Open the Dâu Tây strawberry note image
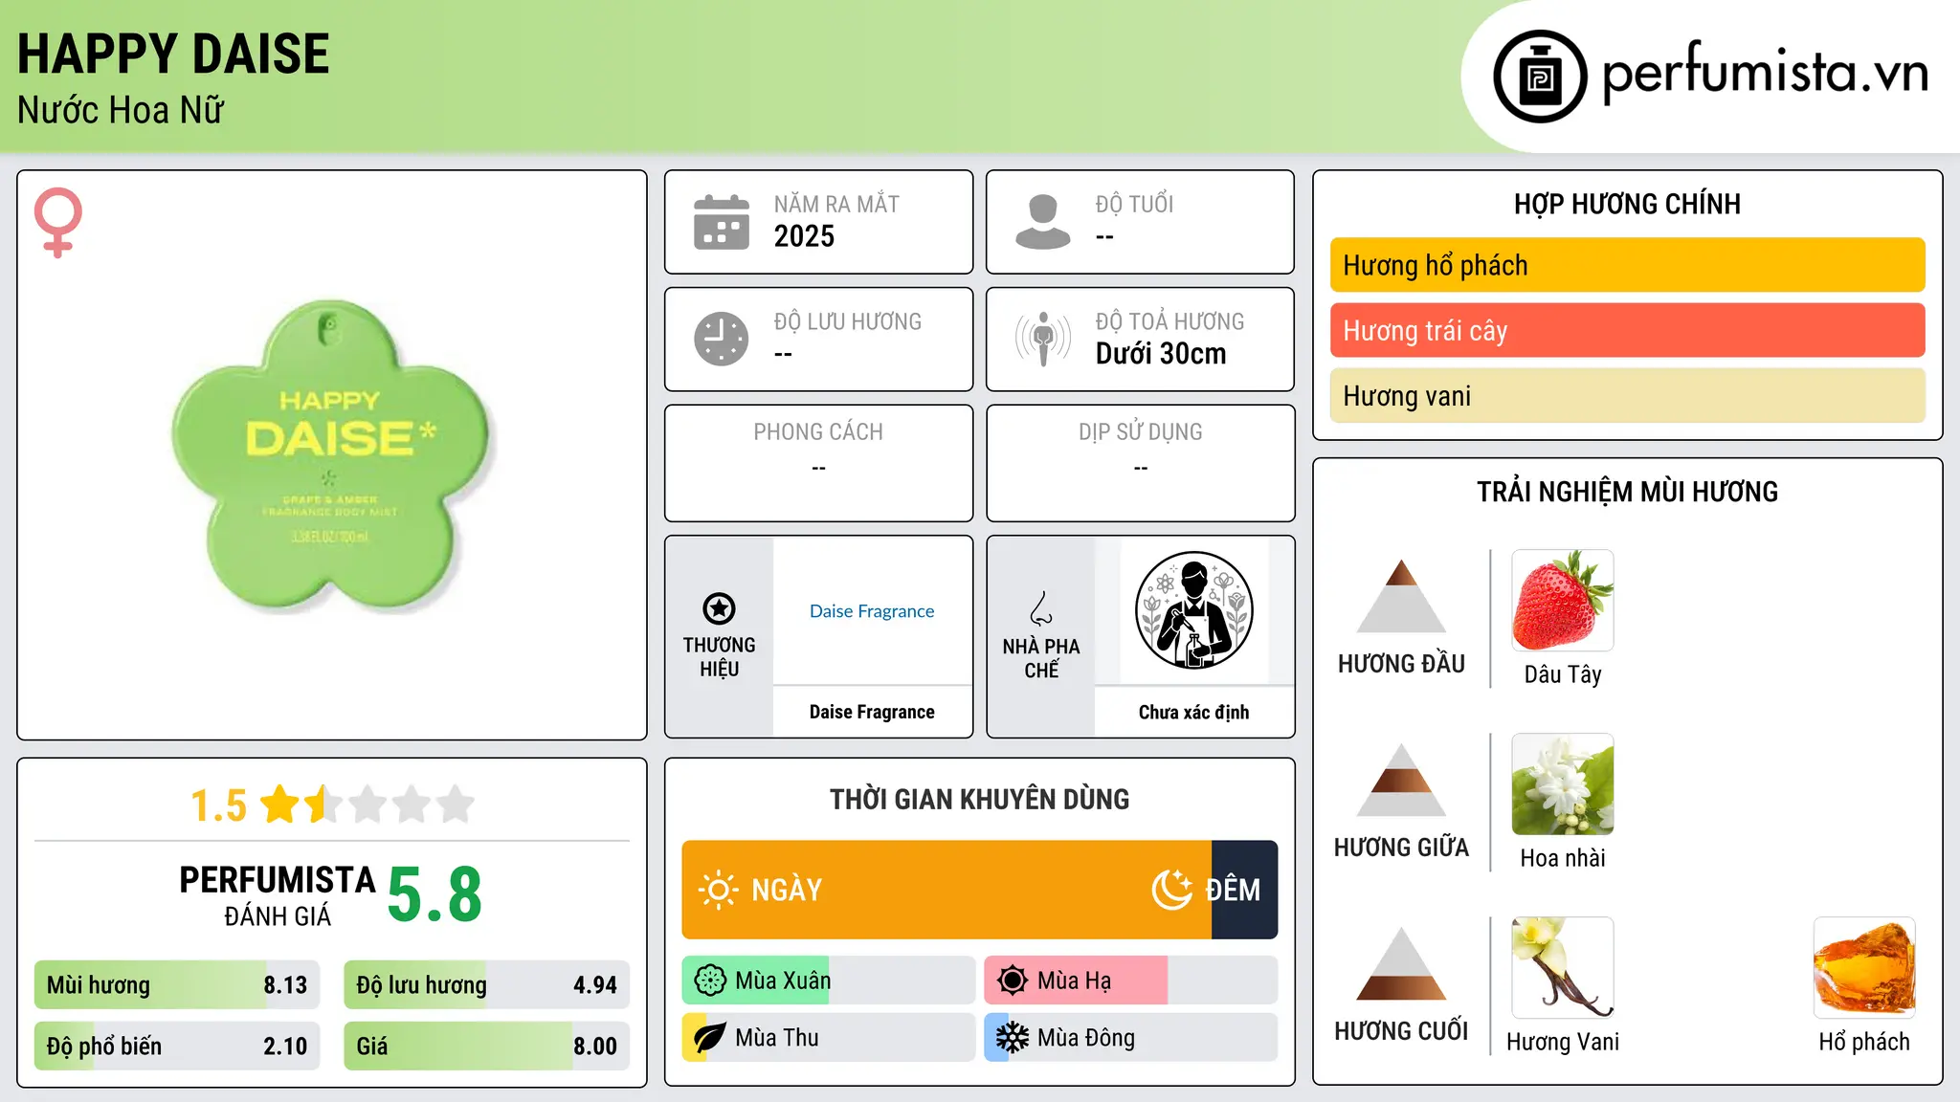The image size is (1960, 1102). point(1563,601)
